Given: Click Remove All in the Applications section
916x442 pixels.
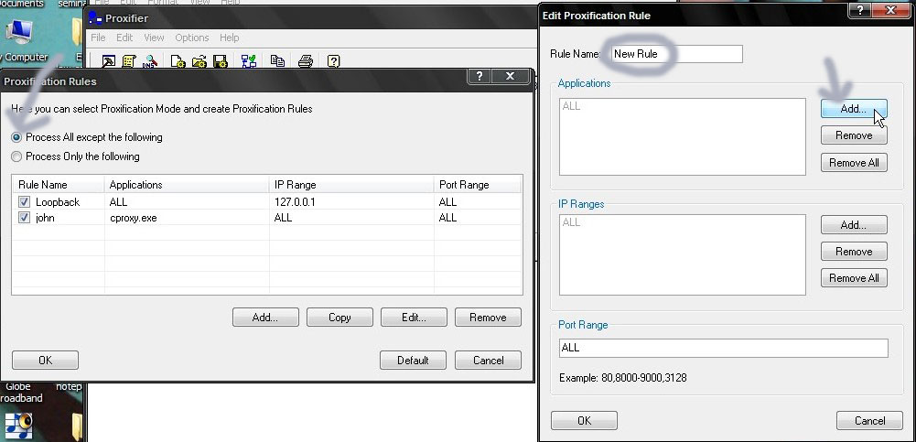Looking at the screenshot, I should (854, 163).
